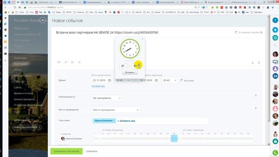Open calendar picker for start date
Image resolution: width=279 pixels, height=157 pixels.
[109, 80]
